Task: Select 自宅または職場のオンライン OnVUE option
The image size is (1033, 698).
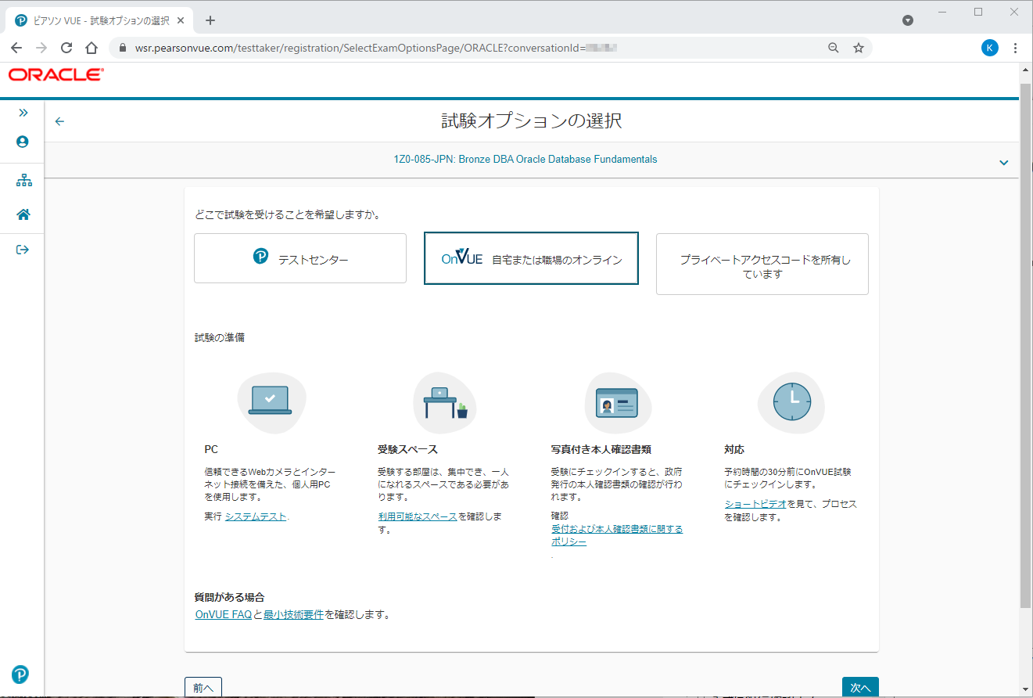Action: pos(531,258)
